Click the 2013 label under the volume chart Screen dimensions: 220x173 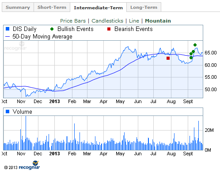pos(54,154)
